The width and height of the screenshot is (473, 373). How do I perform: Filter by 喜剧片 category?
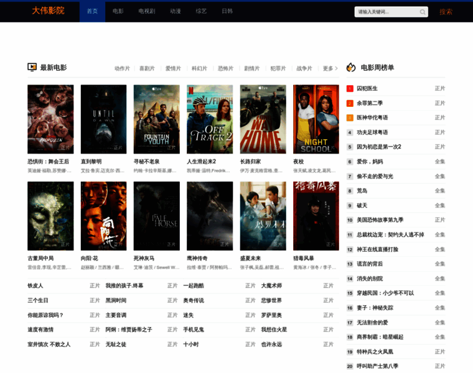[147, 69]
